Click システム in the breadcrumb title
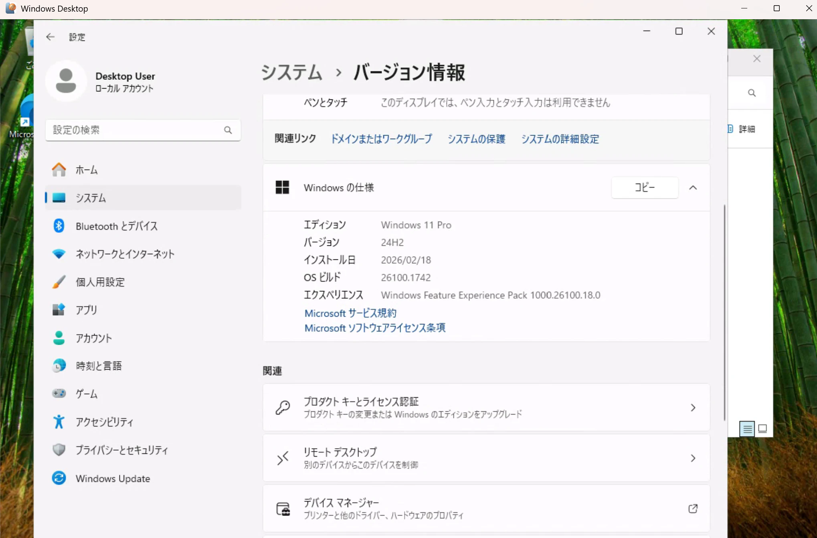This screenshot has height=538, width=817. pyautogui.click(x=291, y=73)
